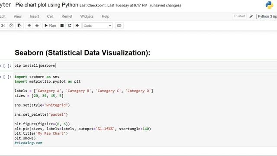Click the paste cells below icon
The height and width of the screenshot is (156, 277).
point(19,26)
